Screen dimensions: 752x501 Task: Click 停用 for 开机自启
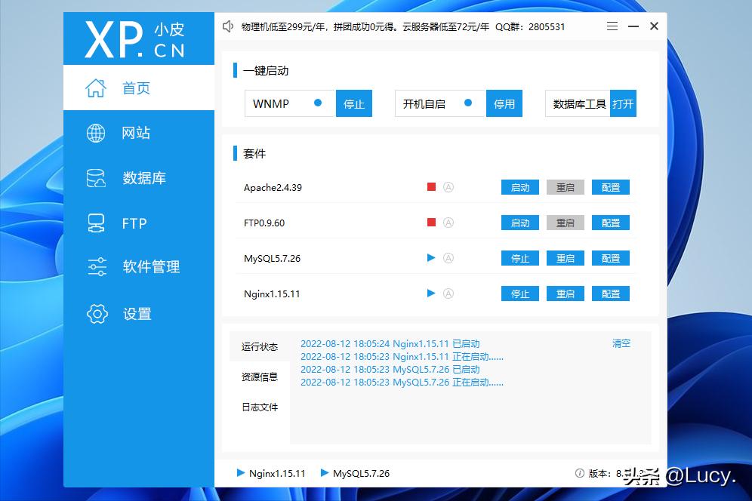click(504, 103)
